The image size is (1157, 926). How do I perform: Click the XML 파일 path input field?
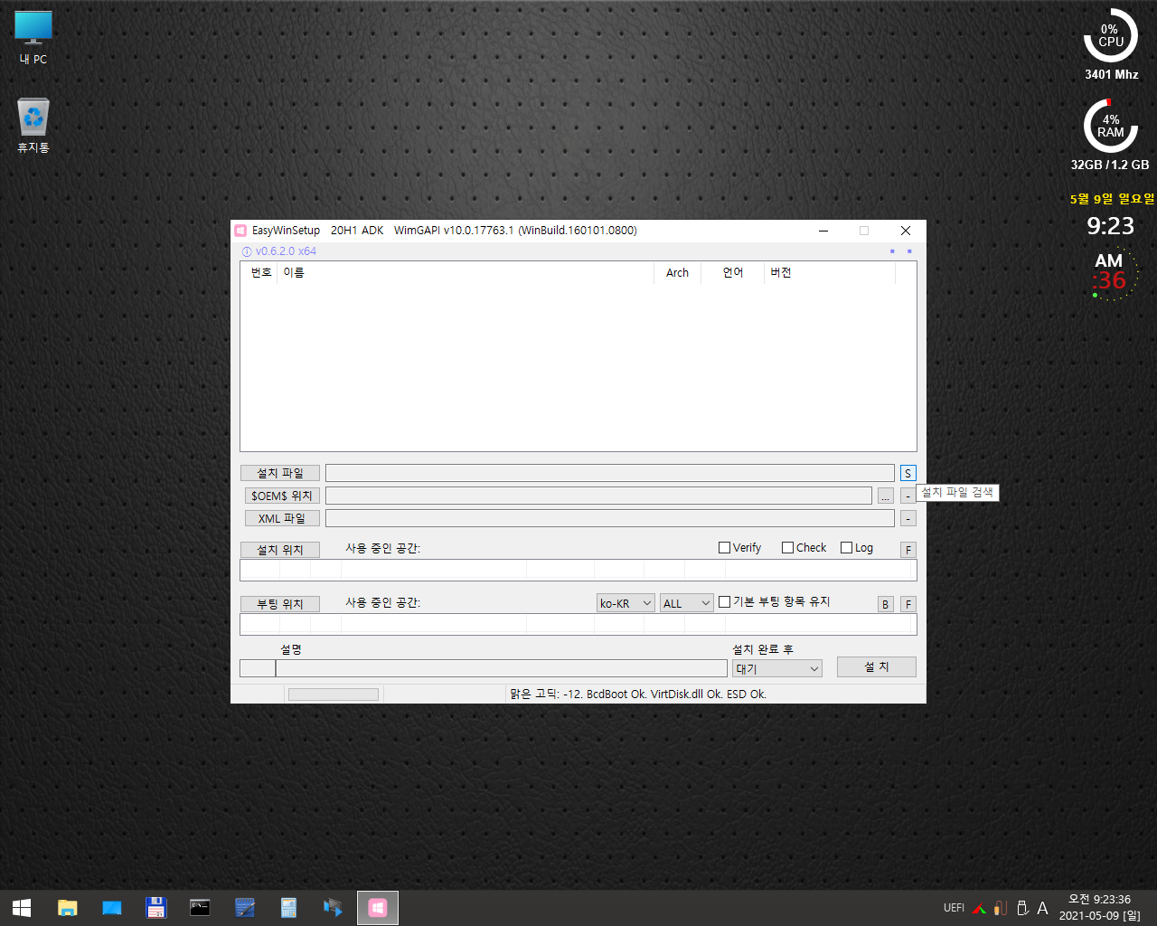click(x=610, y=518)
